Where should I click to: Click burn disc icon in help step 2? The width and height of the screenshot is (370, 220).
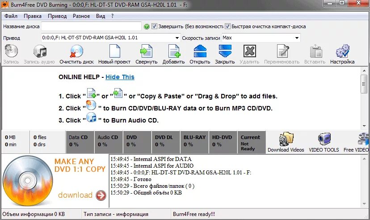pos(91,105)
